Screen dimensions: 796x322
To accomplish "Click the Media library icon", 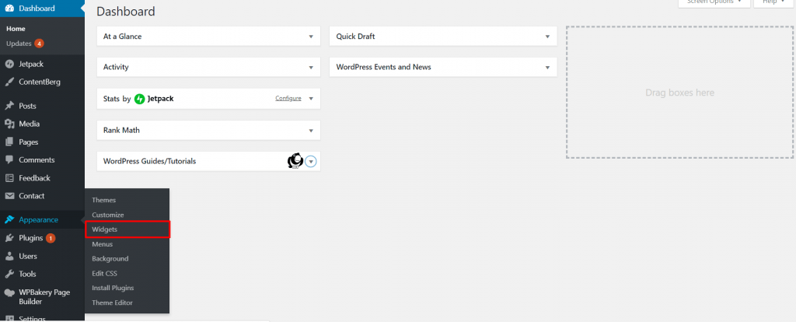I will tap(9, 124).
